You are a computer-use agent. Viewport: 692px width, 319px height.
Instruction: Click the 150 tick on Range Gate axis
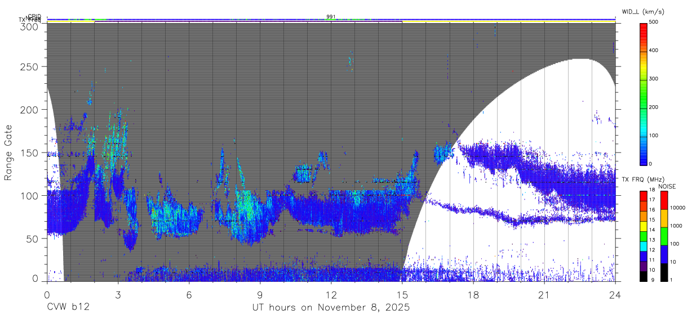(x=29, y=152)
